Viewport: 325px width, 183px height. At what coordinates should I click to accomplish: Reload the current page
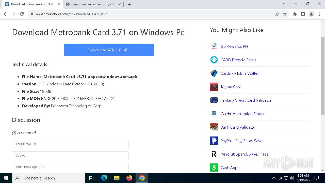(22, 14)
